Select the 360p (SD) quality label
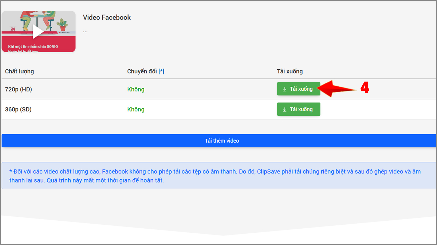Image resolution: width=437 pixels, height=245 pixels. click(x=19, y=109)
